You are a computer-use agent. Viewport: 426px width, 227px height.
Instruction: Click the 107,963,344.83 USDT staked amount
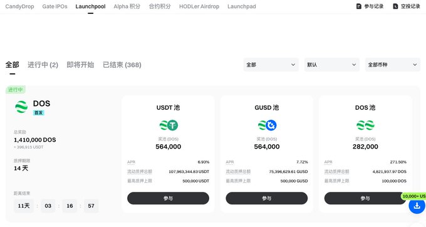(189, 172)
